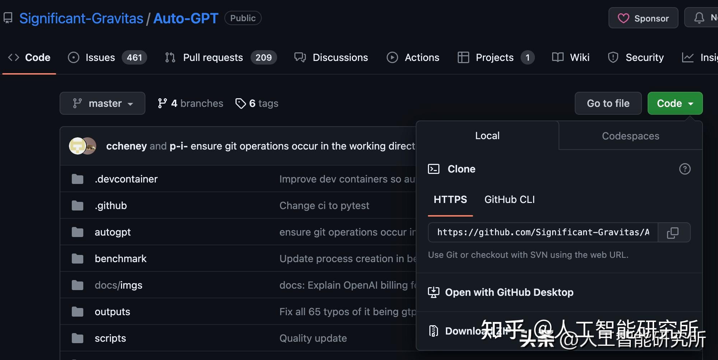Viewport: 718px width, 360px height.
Task: Copy the clone URL to clipboard
Action: (673, 233)
